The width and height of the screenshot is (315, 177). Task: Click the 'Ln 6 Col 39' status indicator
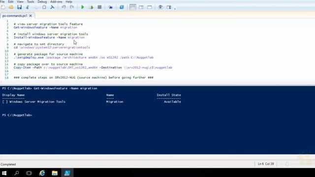point(266,164)
